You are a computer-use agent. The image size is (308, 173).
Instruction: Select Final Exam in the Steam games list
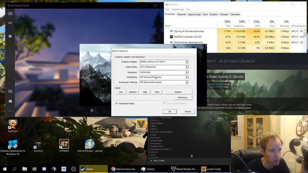pos(155,138)
